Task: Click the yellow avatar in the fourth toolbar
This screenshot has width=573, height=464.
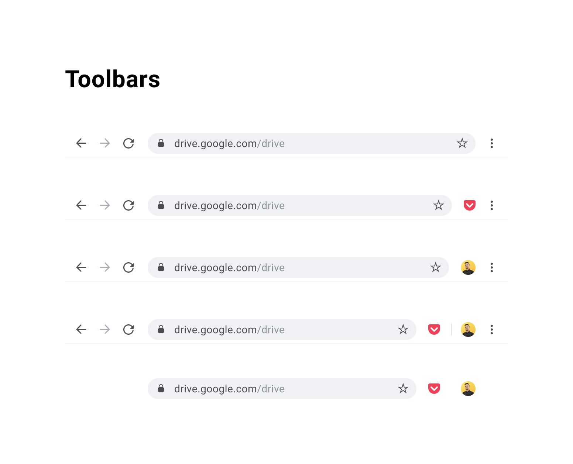Action: [468, 329]
